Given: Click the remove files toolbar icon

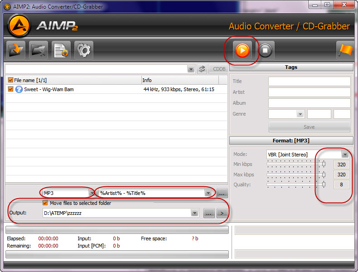Looking at the screenshot, I should pyautogui.click(x=39, y=50).
